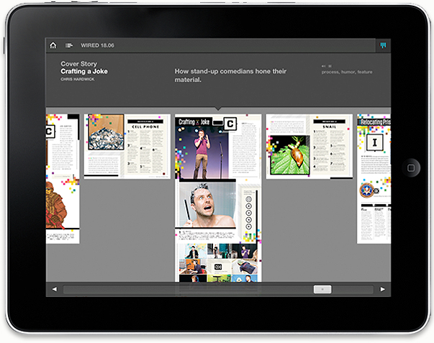Tap the cyan browse-mode icon at top right
The image size is (434, 343).
(x=383, y=45)
